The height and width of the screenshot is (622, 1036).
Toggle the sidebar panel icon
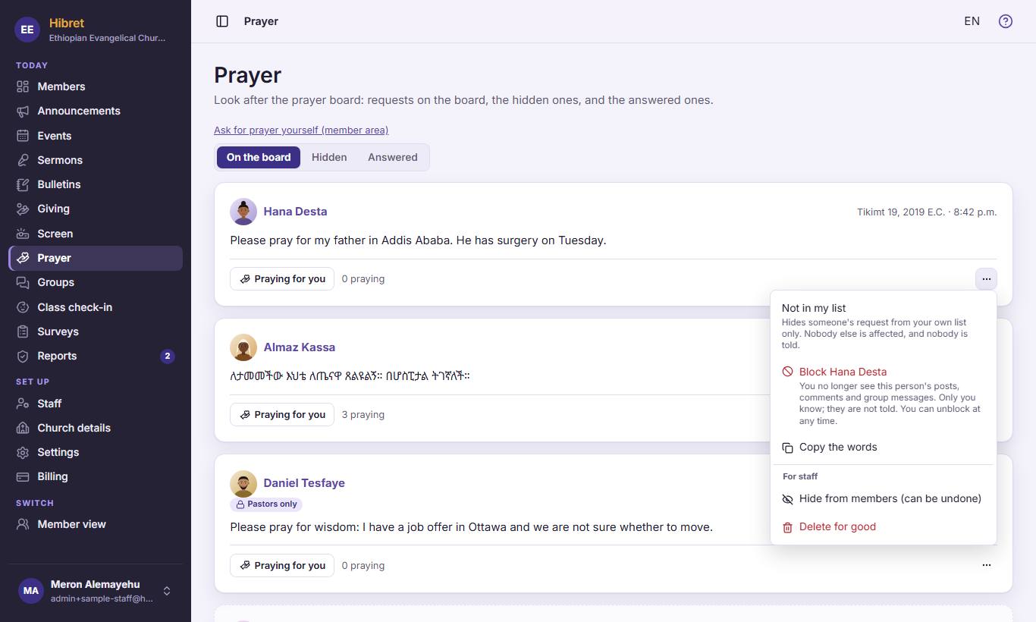point(222,21)
